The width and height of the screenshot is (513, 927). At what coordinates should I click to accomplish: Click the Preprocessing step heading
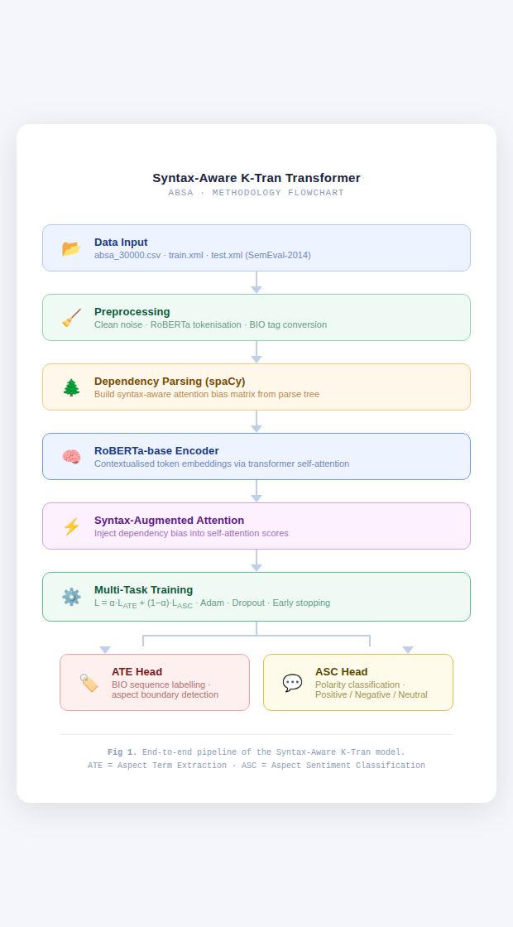click(x=132, y=311)
